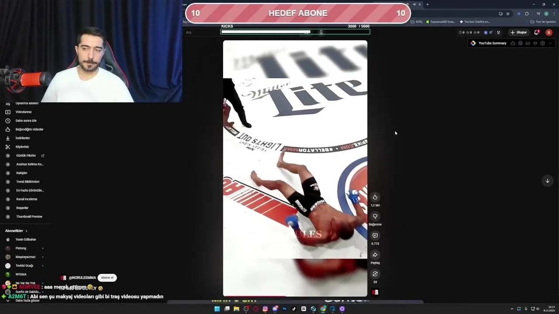Open YouTube Summary settings gear

[542, 43]
